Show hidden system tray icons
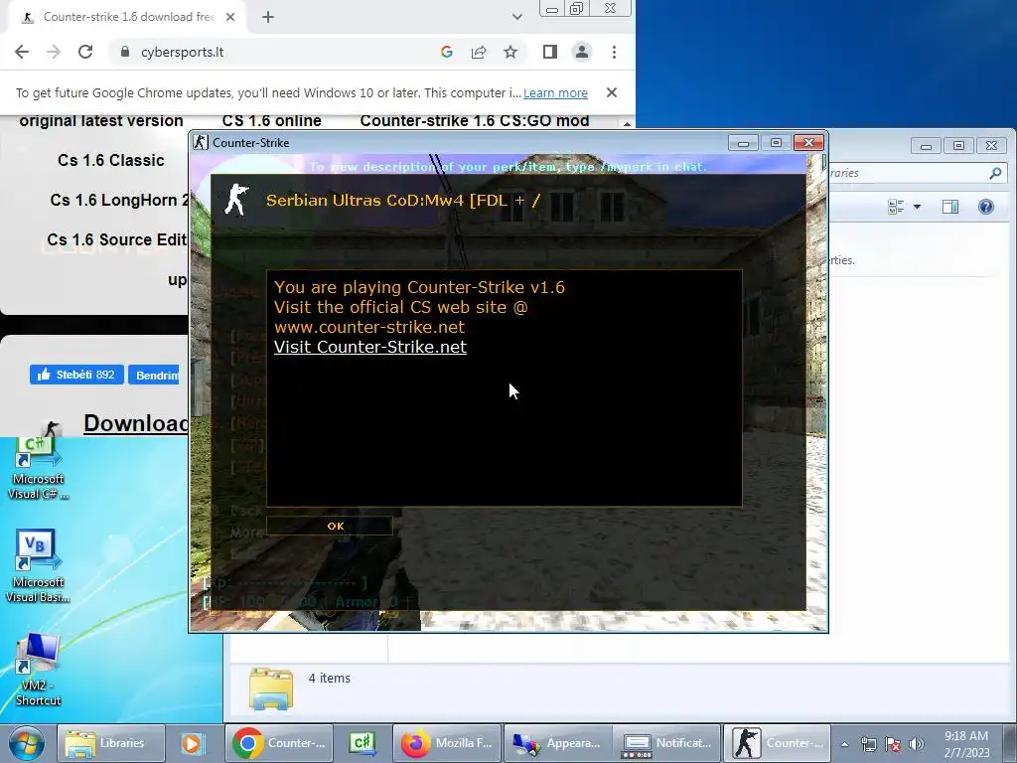This screenshot has height=763, width=1017. click(x=844, y=744)
